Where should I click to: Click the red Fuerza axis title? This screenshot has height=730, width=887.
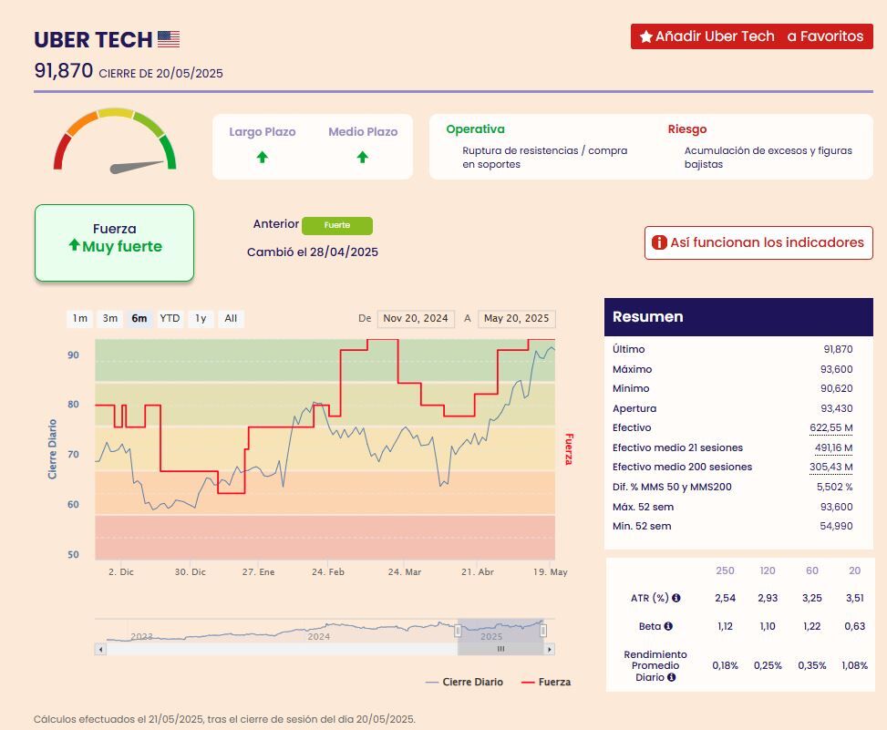click(569, 449)
